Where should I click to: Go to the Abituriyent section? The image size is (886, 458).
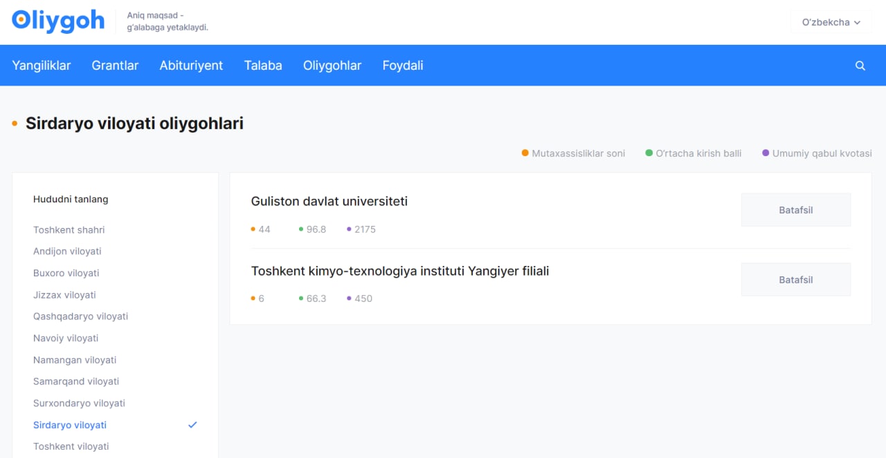(x=191, y=66)
